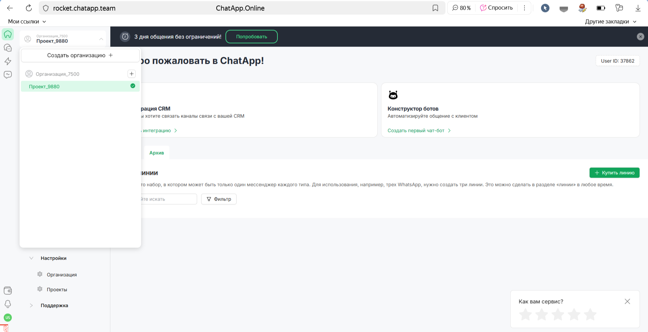Switch to the Архив tab
This screenshot has width=648, height=332.
(157, 153)
